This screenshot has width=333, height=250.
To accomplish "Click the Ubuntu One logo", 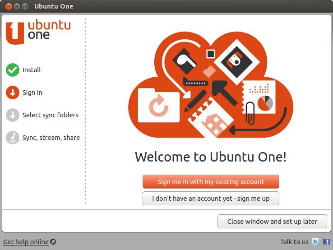I will pyautogui.click(x=38, y=32).
